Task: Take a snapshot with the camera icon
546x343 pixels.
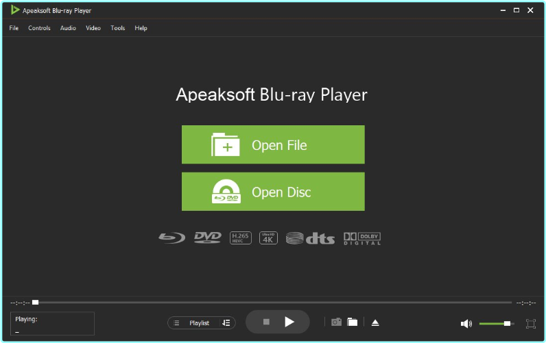Action: (336, 322)
